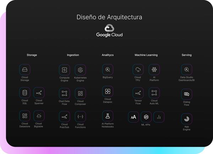Open the Cloud Auto ML icon
Screen dimensions: 213x154
tap(154, 93)
